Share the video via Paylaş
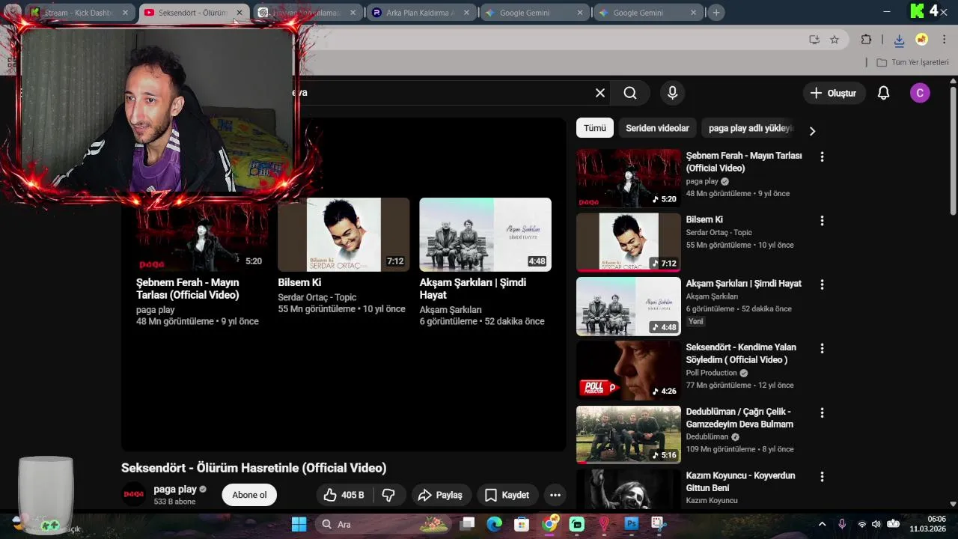This screenshot has width=958, height=539. [x=440, y=495]
